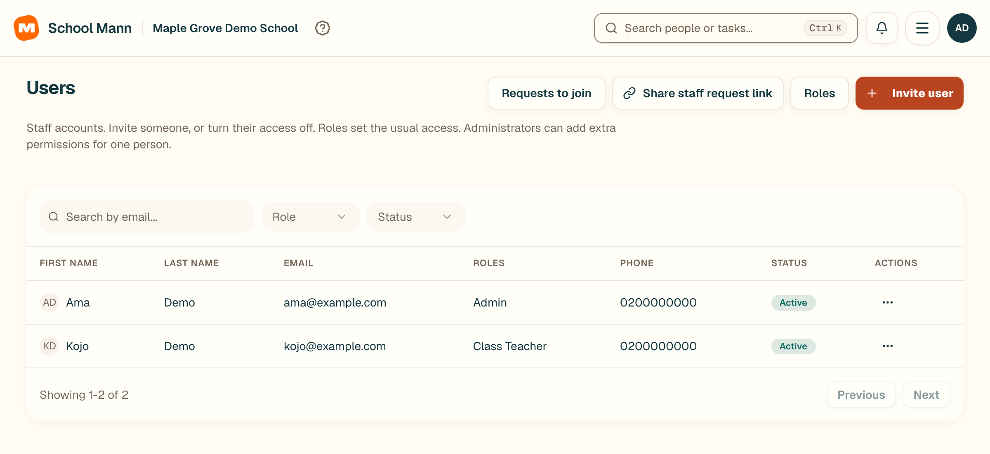Click the Actions column header

coord(896,263)
